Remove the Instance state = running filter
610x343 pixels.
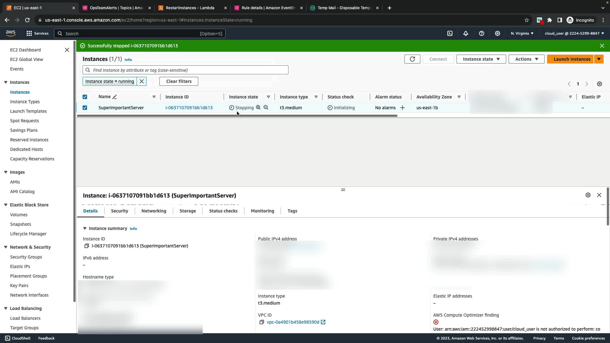(x=142, y=81)
